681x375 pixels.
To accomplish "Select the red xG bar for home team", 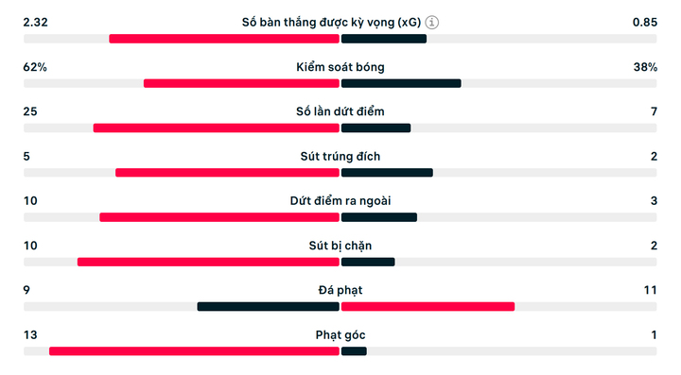I will [x=224, y=39].
